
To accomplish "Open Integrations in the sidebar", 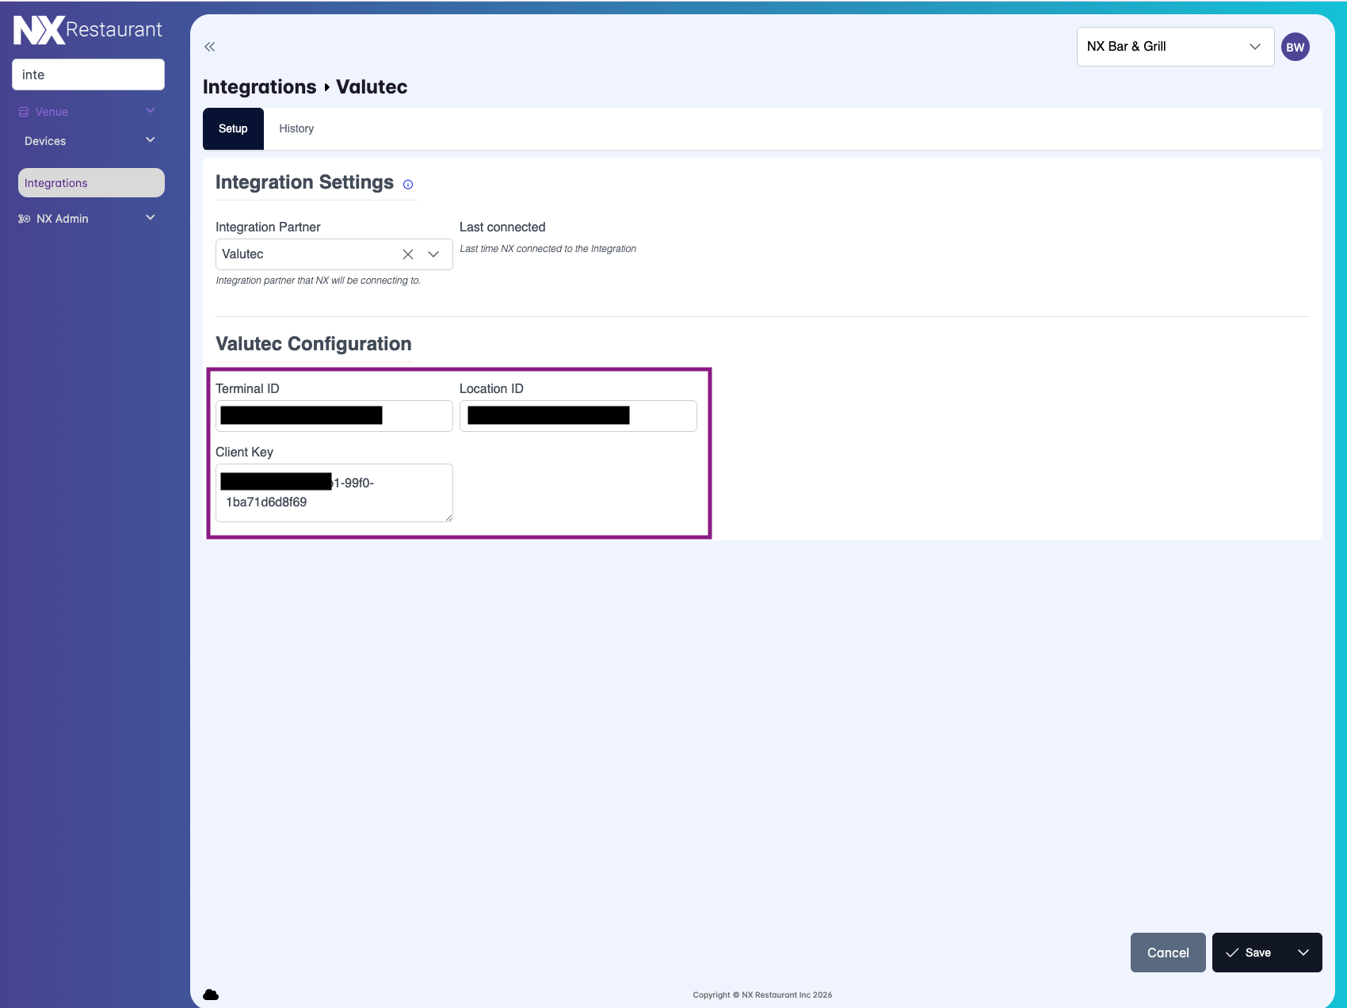I will coord(91,183).
